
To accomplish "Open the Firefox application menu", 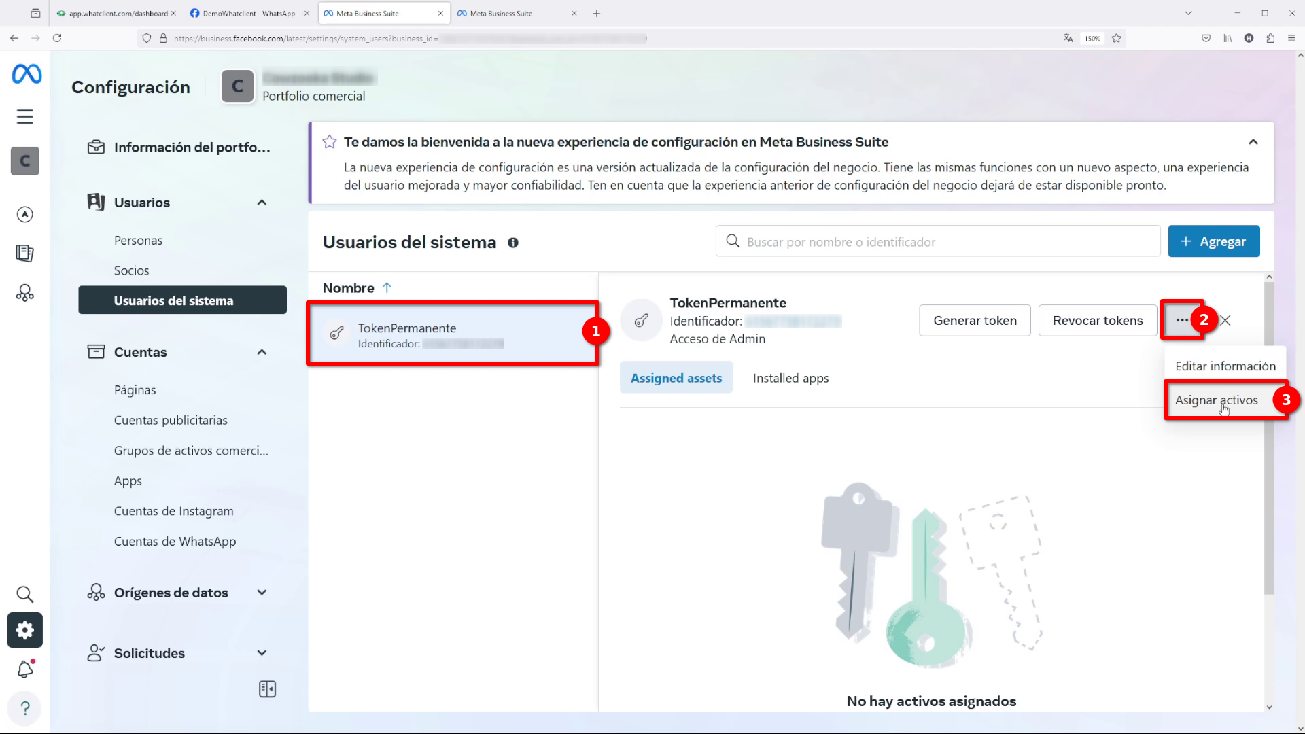I will coord(1291,38).
